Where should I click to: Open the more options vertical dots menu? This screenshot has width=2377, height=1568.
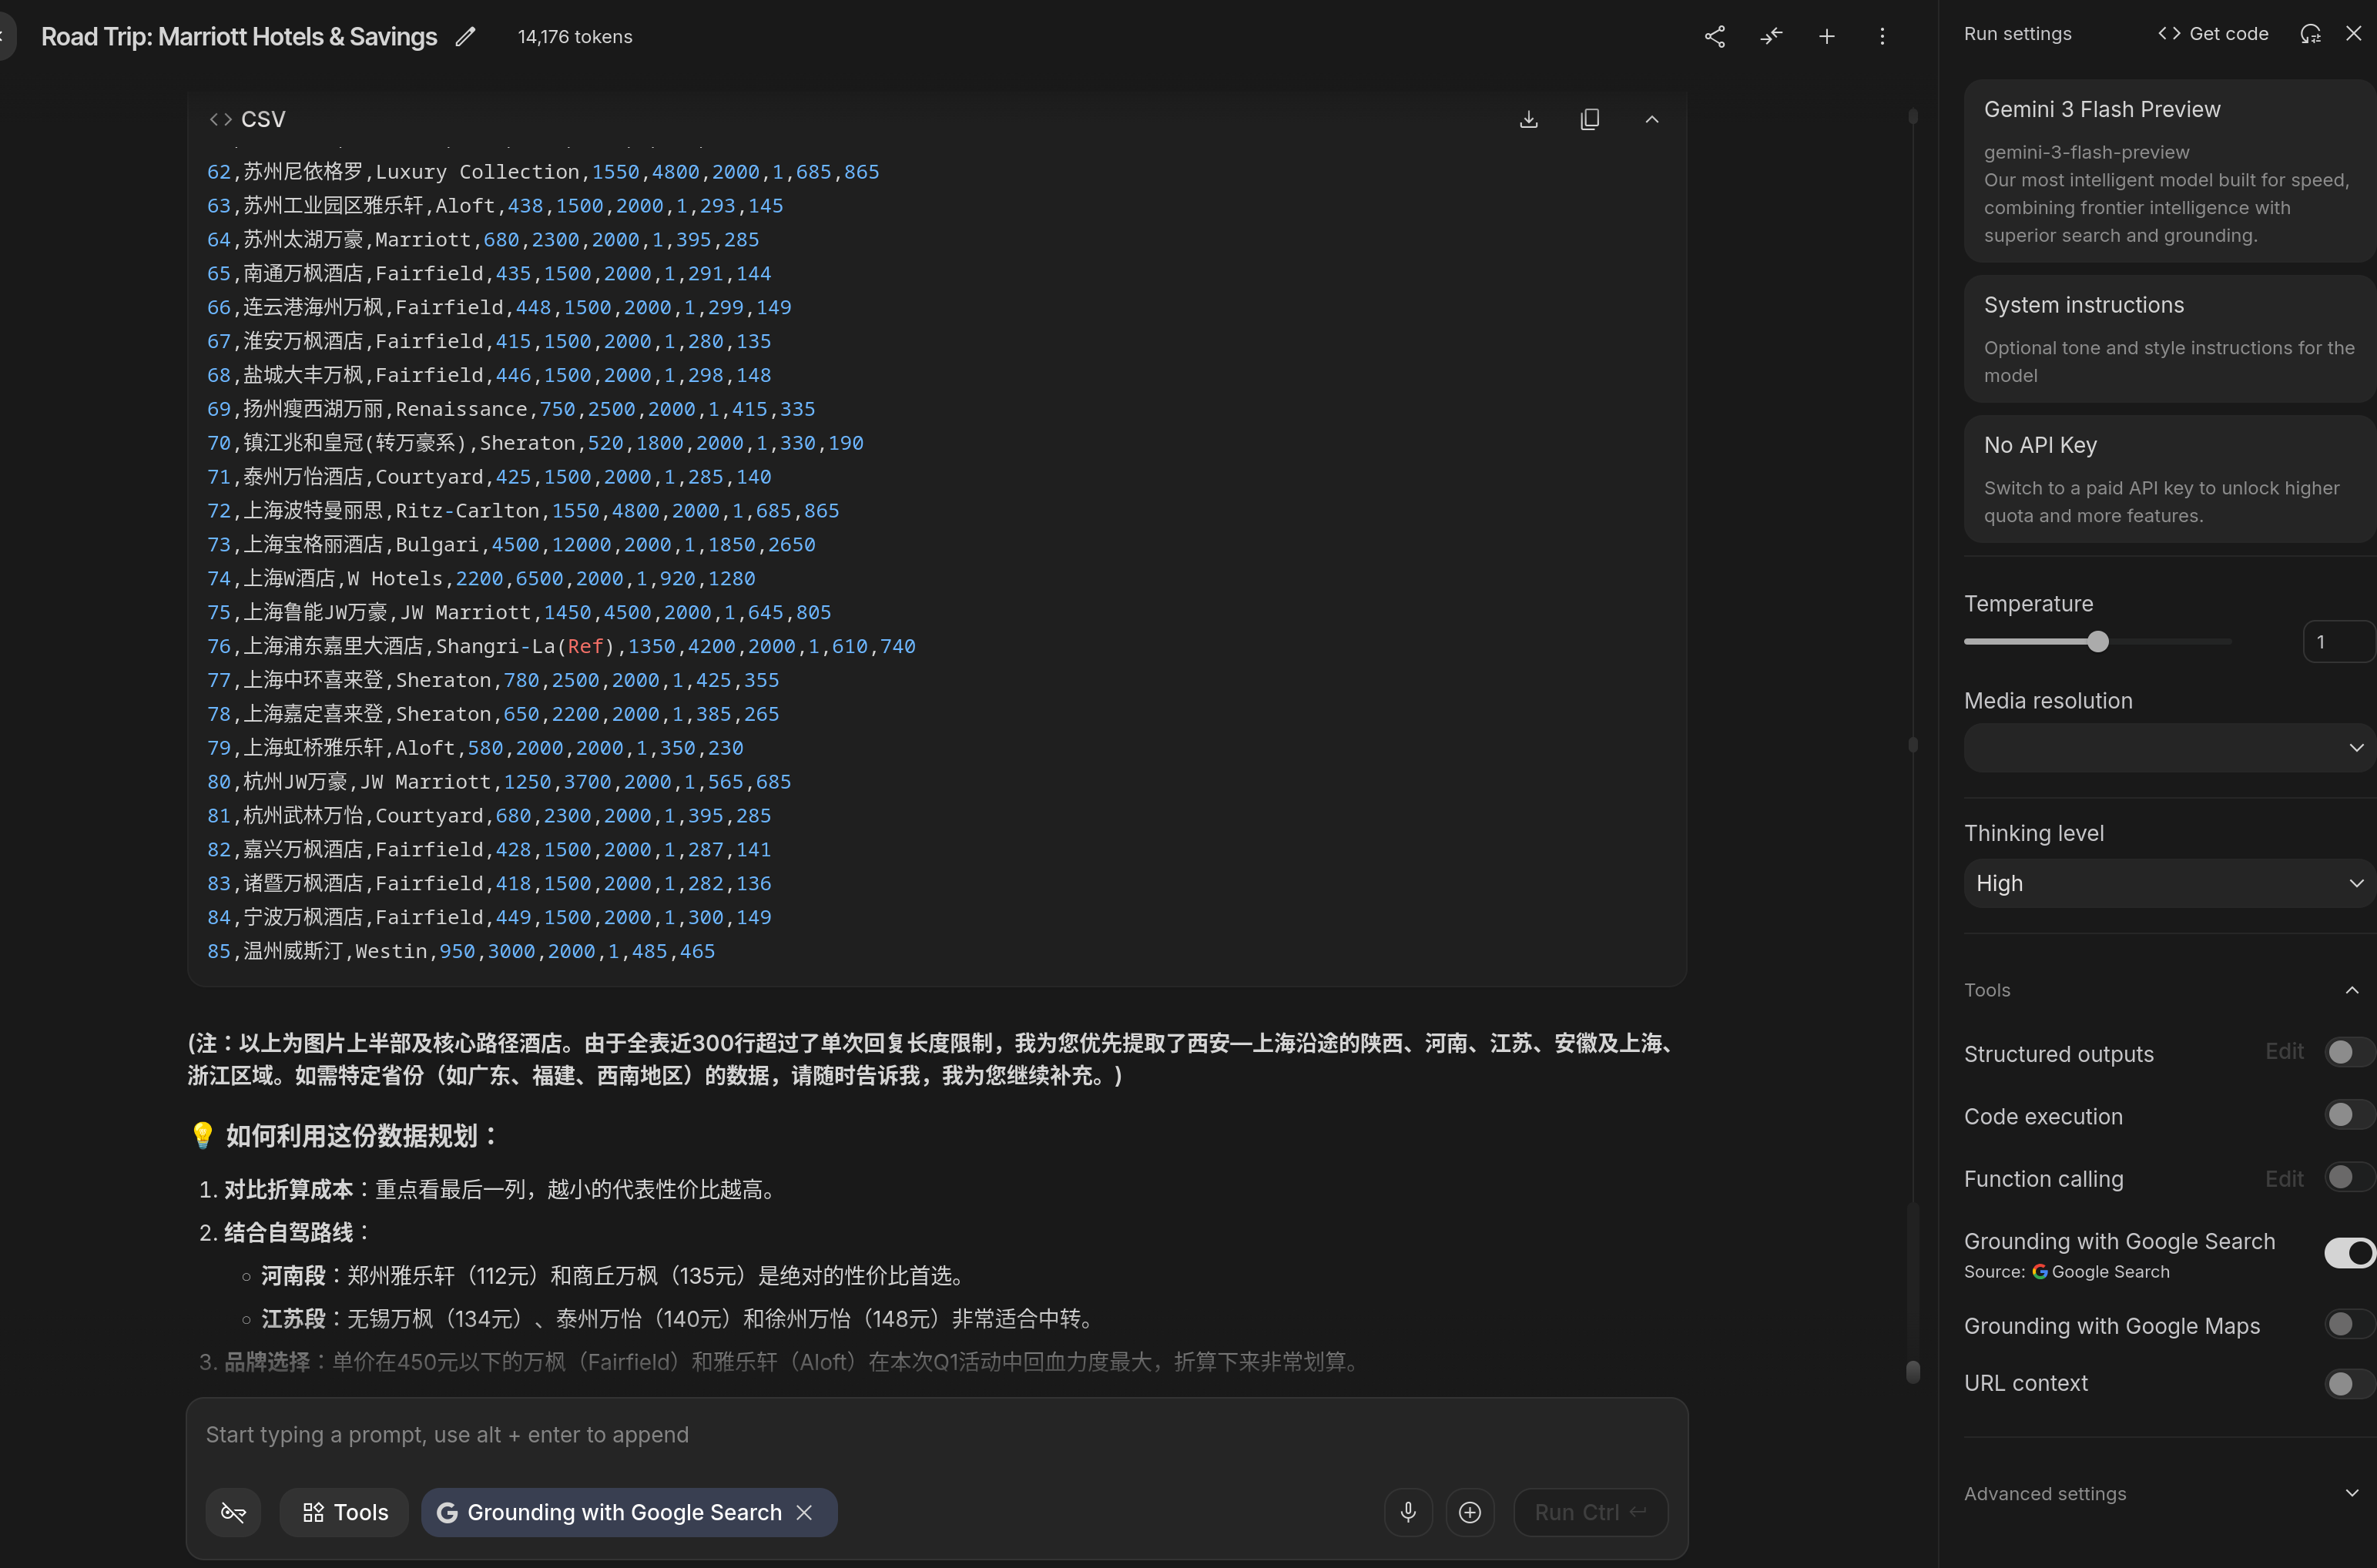pyautogui.click(x=1882, y=37)
